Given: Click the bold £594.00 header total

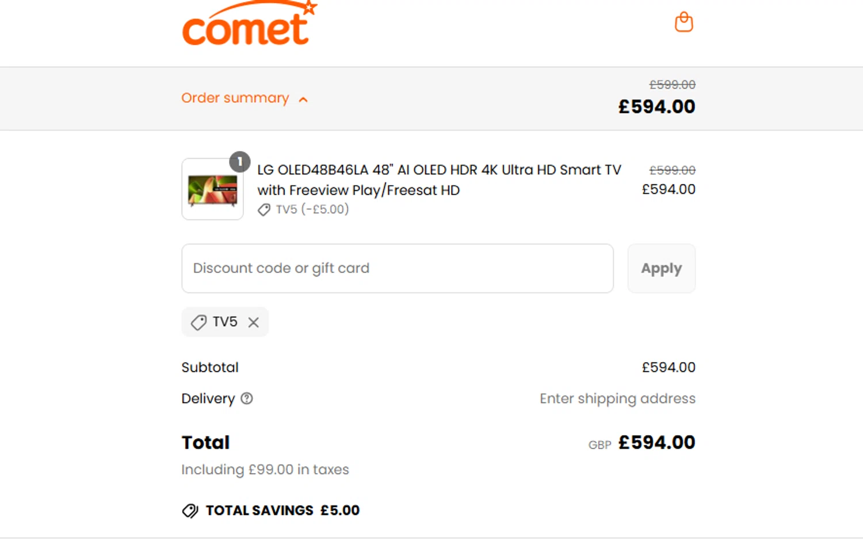Looking at the screenshot, I should coord(656,107).
